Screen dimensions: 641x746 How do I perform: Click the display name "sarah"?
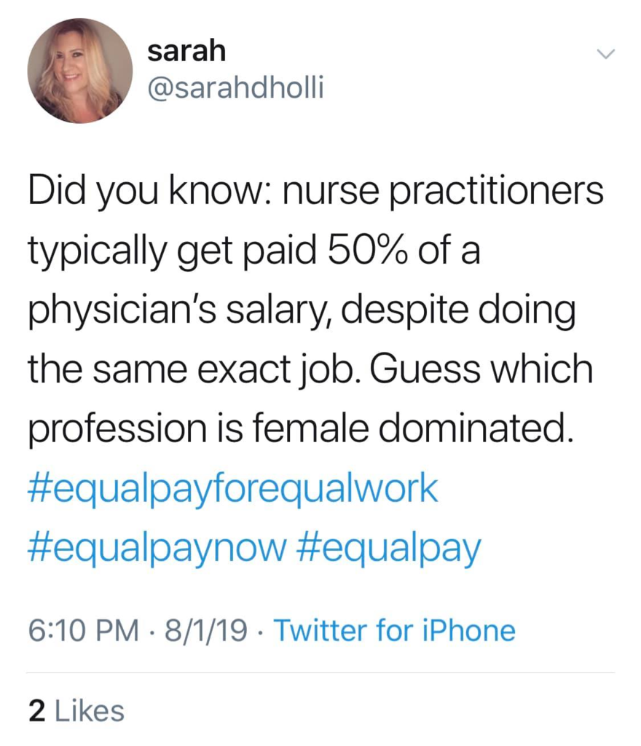coord(186,52)
